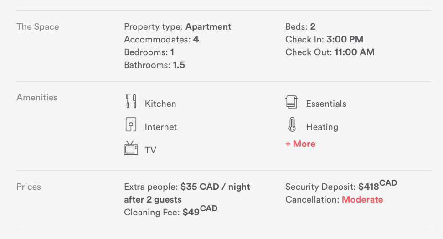The height and width of the screenshot is (239, 443).
Task: Click The Space section heading
Action: point(38,27)
